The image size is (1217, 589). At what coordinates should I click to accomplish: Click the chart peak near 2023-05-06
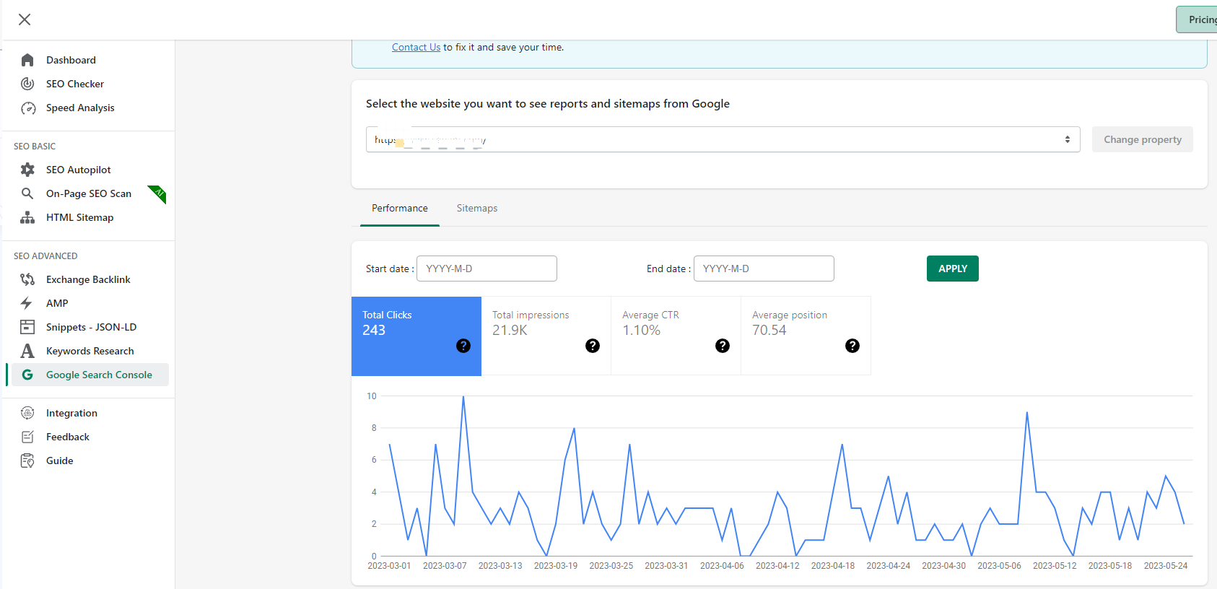(1027, 412)
